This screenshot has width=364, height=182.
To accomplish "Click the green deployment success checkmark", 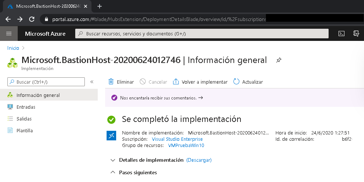I will pyautogui.click(x=111, y=120).
